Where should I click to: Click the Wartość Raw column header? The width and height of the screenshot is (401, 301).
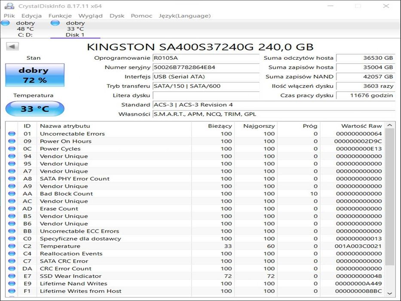click(x=352, y=126)
